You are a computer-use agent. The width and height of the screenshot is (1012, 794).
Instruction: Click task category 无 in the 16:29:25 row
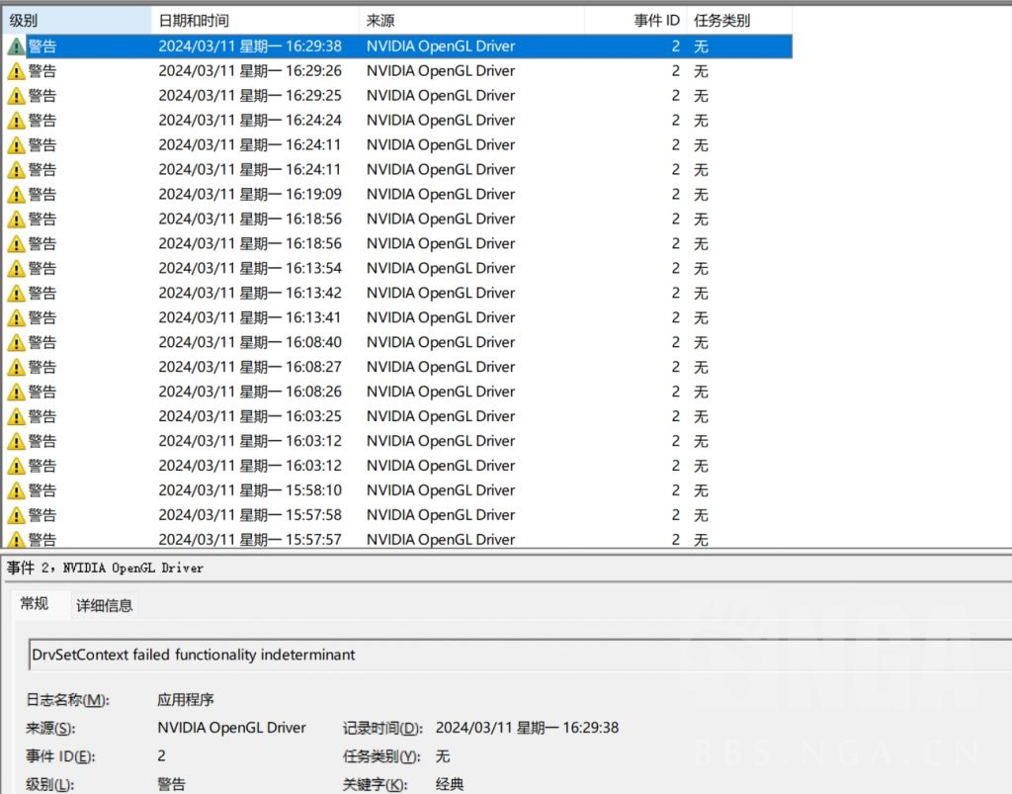(701, 96)
